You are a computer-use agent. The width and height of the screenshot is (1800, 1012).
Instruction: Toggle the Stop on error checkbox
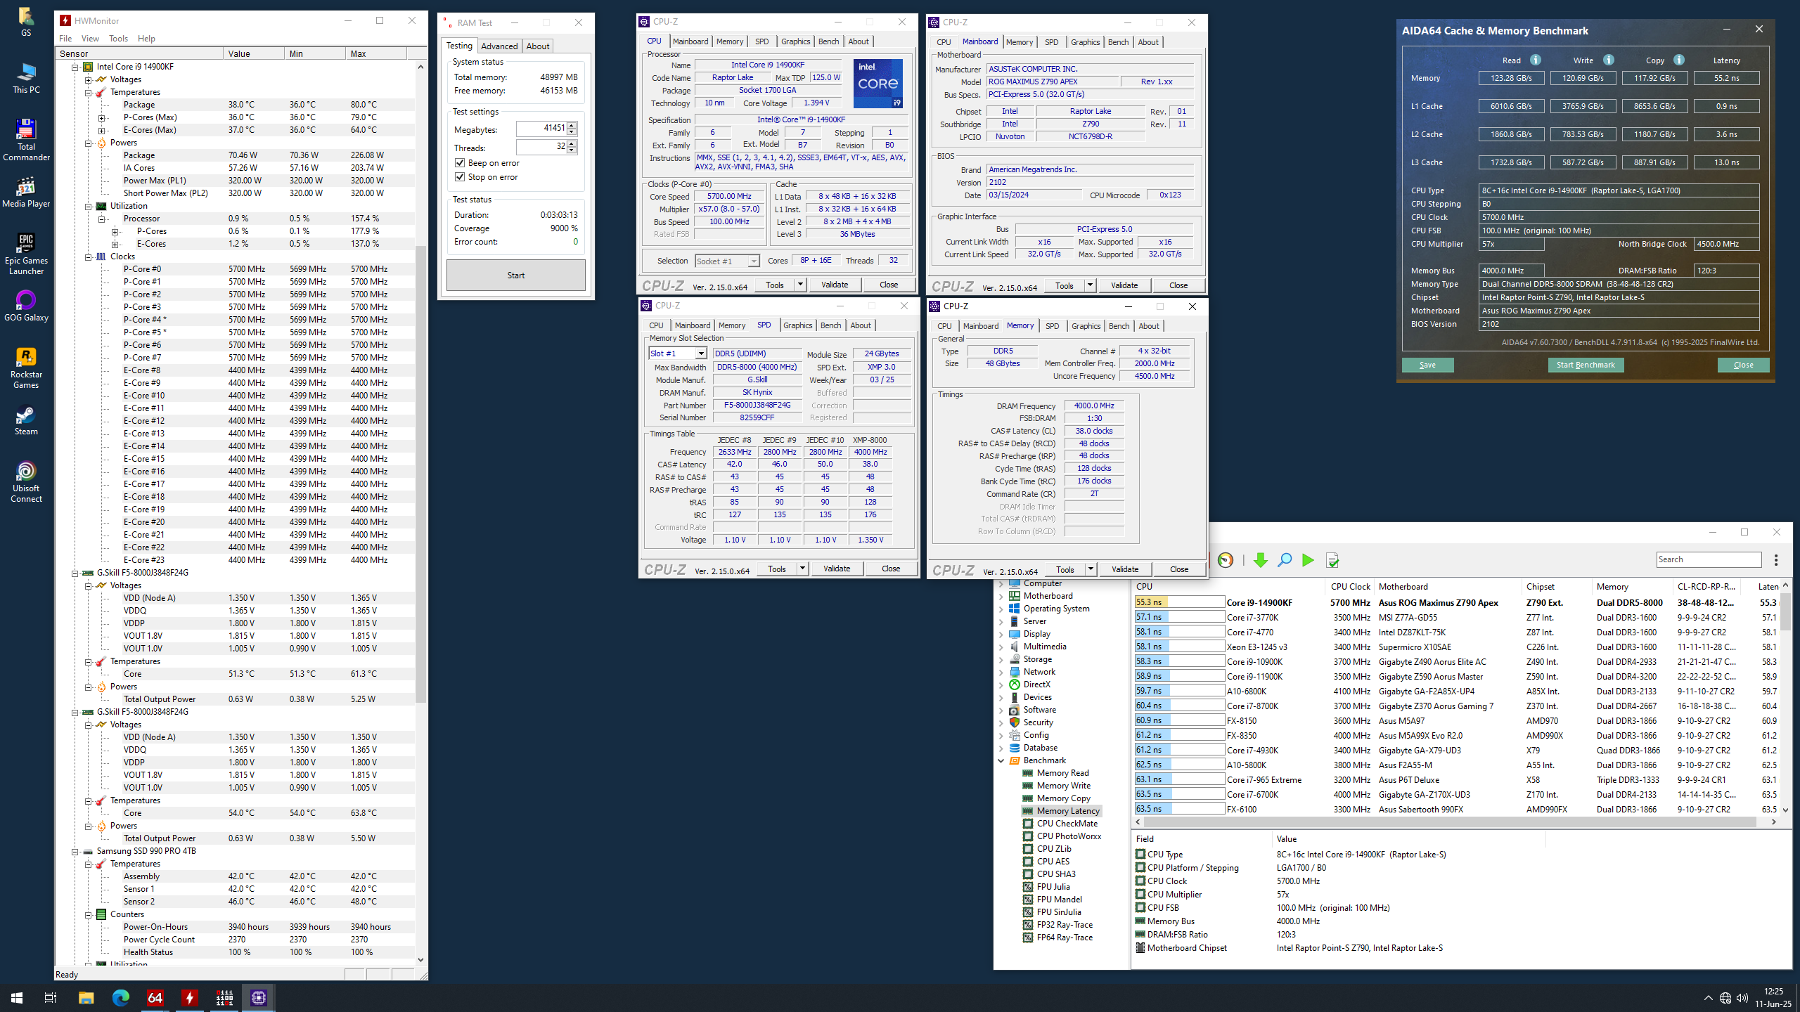pyautogui.click(x=460, y=177)
